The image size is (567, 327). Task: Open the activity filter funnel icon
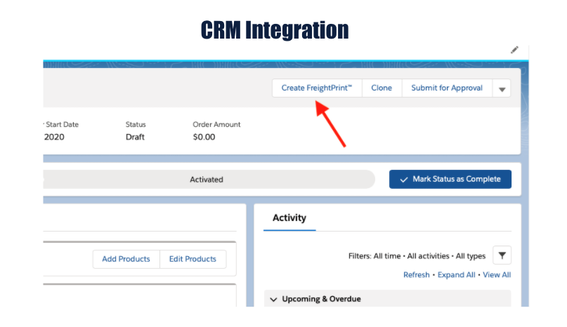[x=502, y=255]
